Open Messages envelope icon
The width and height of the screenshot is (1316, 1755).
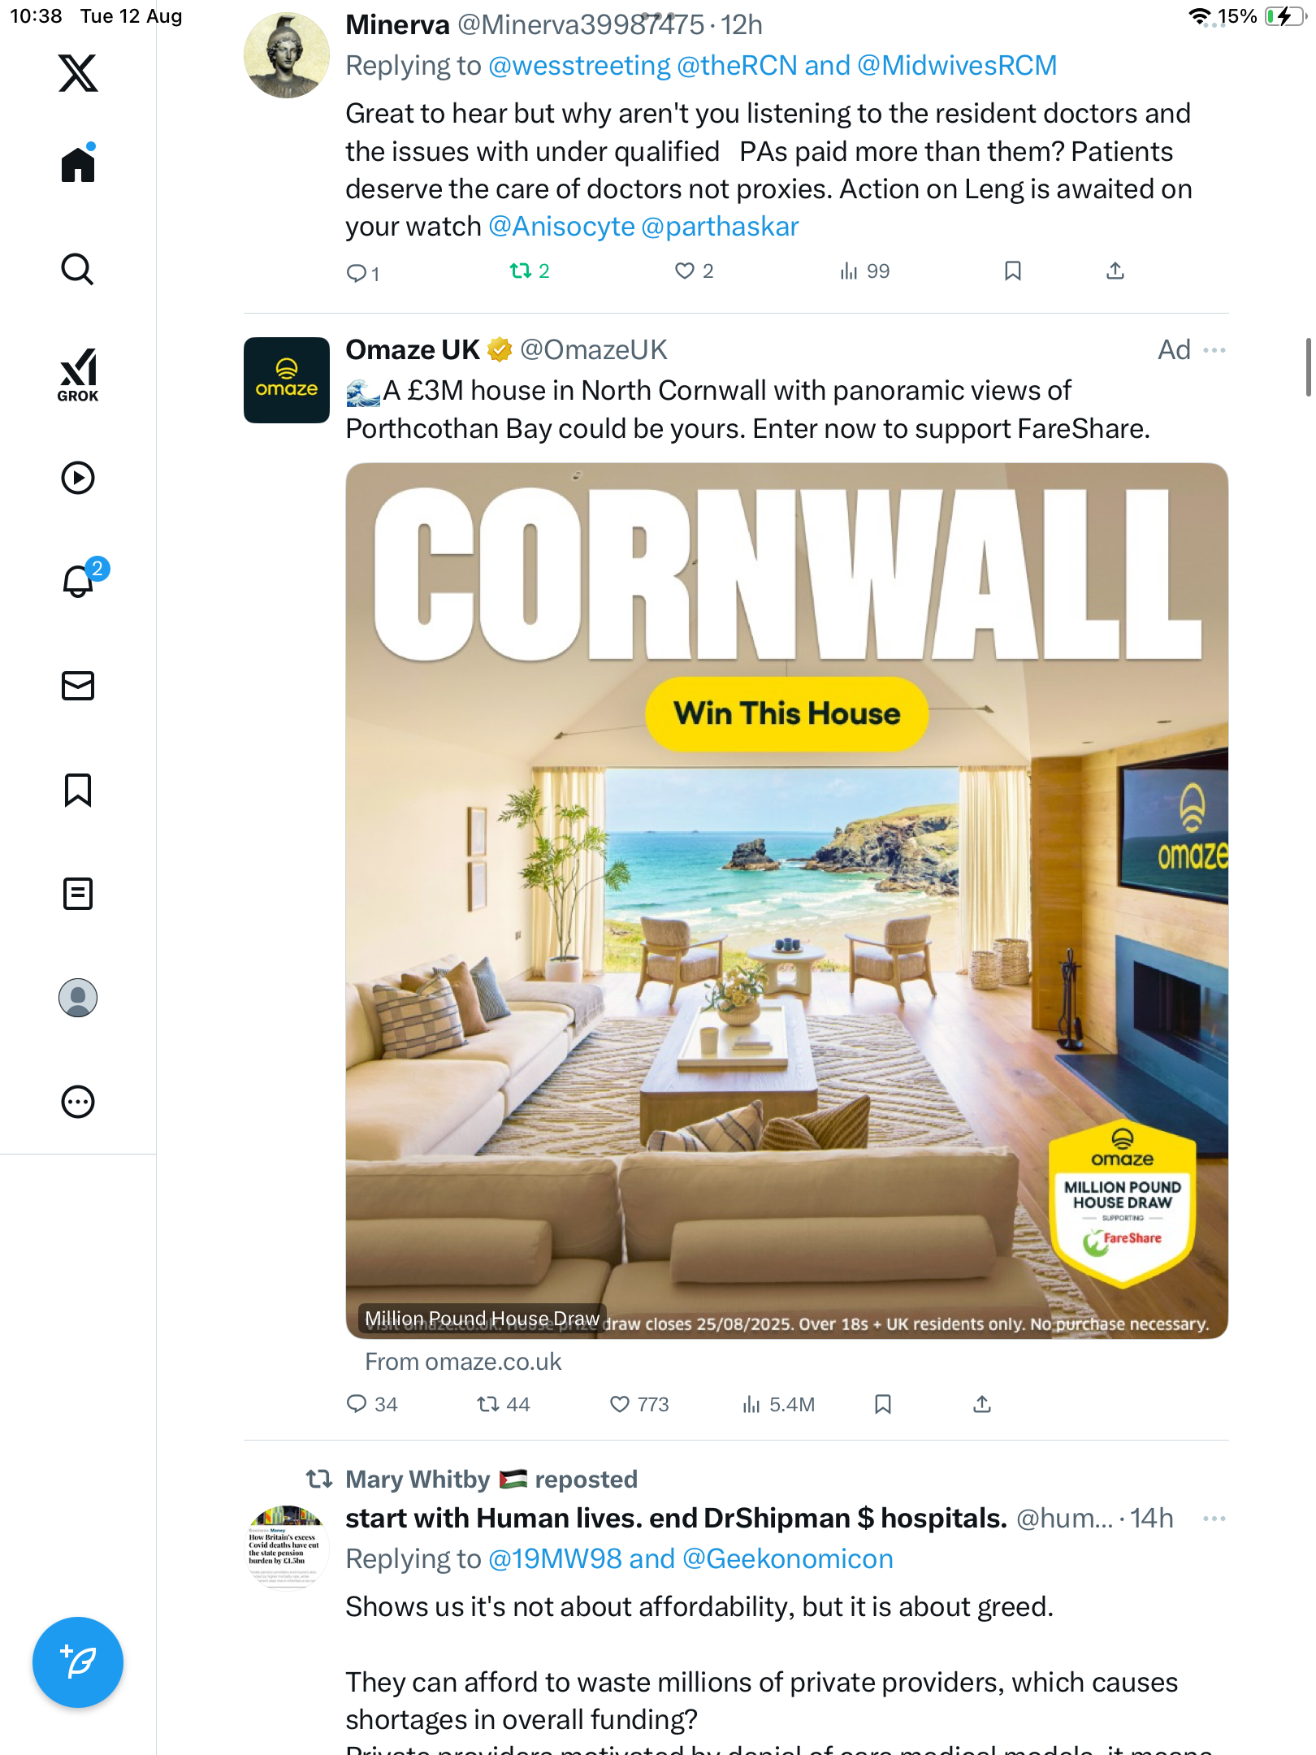(78, 686)
